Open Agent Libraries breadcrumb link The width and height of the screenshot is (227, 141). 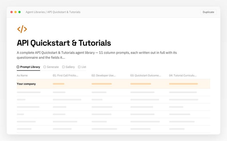coord(35,12)
